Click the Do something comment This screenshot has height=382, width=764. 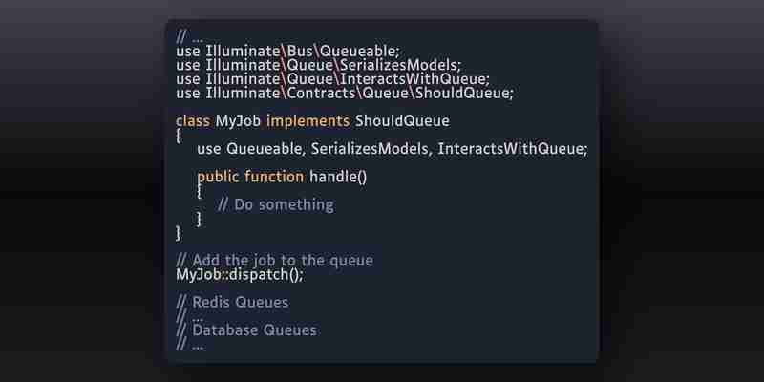(276, 204)
